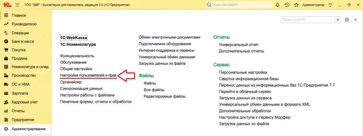Image resolution: width=363 pixels, height=136 pixels.
Task: Open the Все файлы link
Action: coord(154,90)
